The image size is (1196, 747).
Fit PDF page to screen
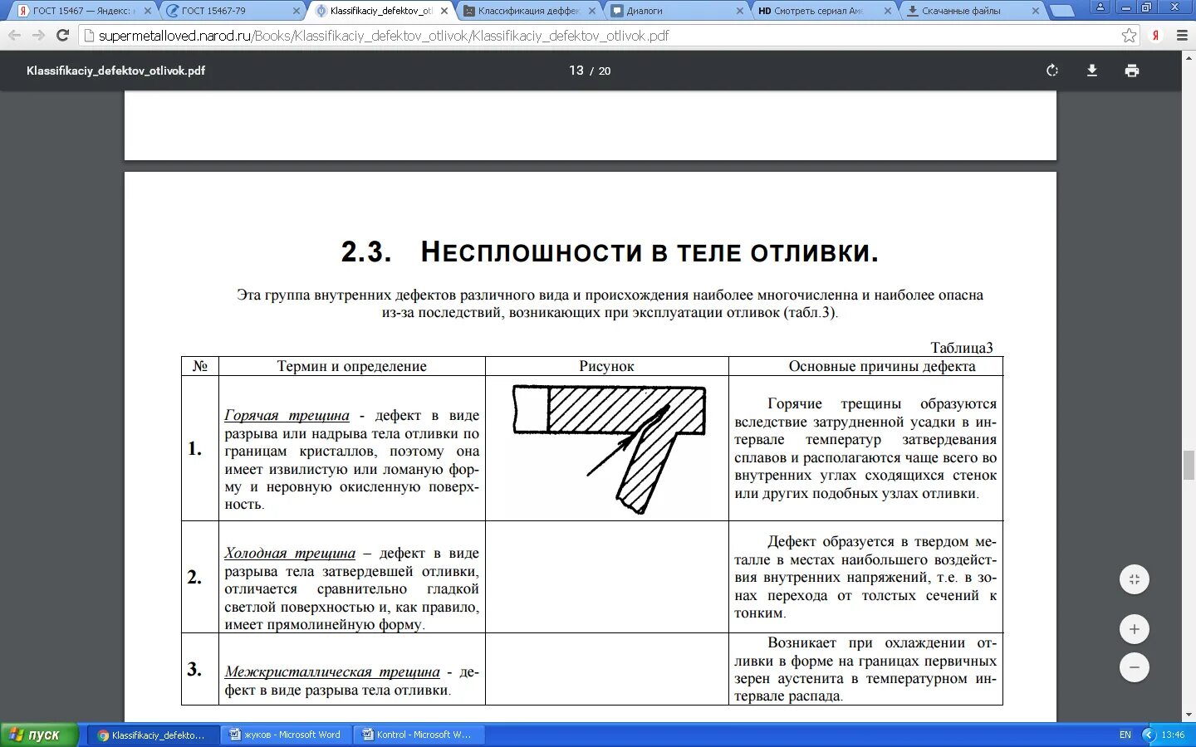coord(1135,579)
